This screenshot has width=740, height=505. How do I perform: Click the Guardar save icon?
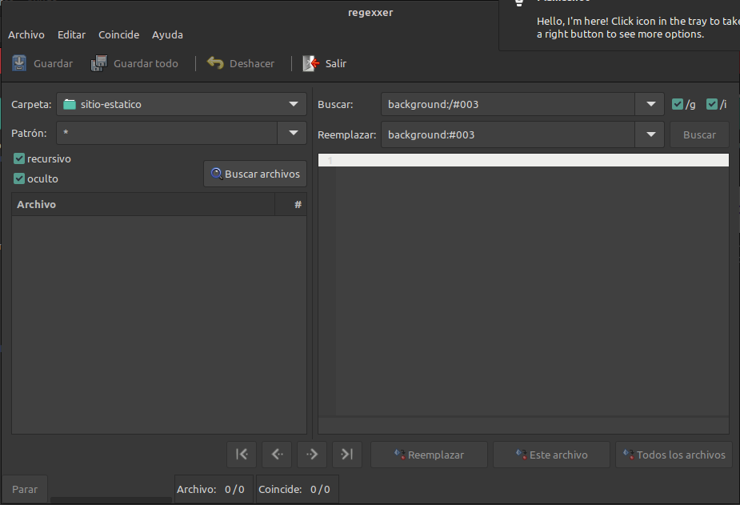tap(19, 63)
